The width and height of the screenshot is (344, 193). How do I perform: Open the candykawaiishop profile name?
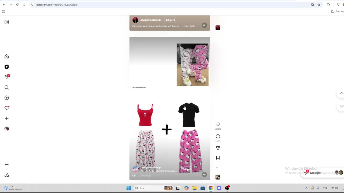click(x=150, y=168)
